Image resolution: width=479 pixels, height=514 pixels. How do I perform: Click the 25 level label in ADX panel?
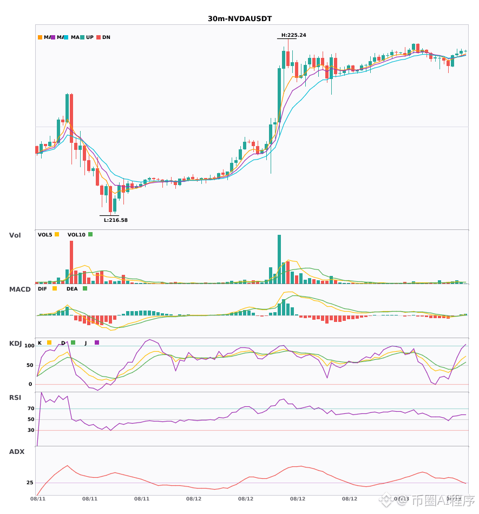(x=30, y=483)
